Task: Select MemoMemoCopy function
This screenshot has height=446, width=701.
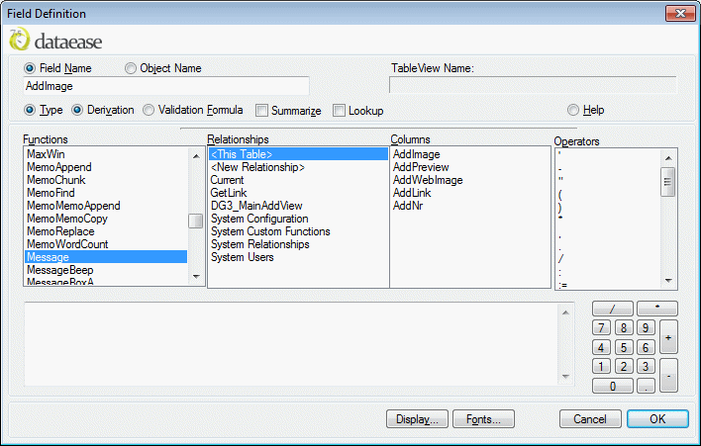Action: coord(106,219)
